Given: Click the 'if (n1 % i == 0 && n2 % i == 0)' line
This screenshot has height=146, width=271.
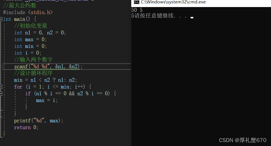Looking at the screenshot, I should 71,93.
